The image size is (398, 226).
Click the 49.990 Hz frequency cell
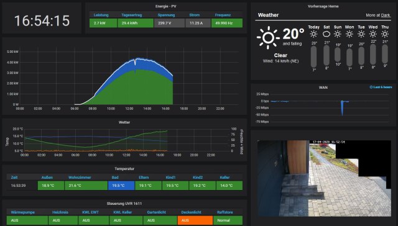click(227, 23)
